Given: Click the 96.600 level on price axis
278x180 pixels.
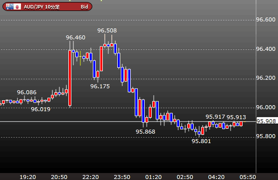Looking at the screenshot, I should click(266, 19).
